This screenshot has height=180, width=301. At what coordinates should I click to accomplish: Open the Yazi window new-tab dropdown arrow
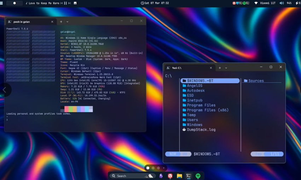(226, 68)
